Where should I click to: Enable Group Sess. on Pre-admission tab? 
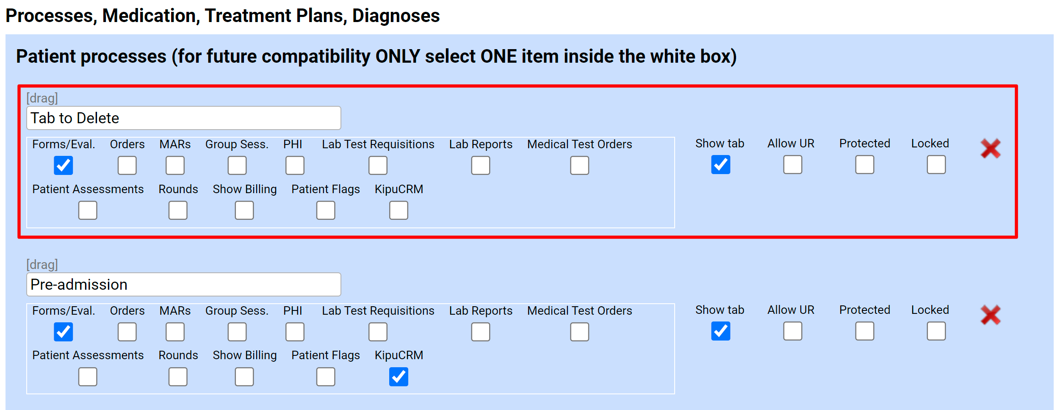[x=237, y=332]
